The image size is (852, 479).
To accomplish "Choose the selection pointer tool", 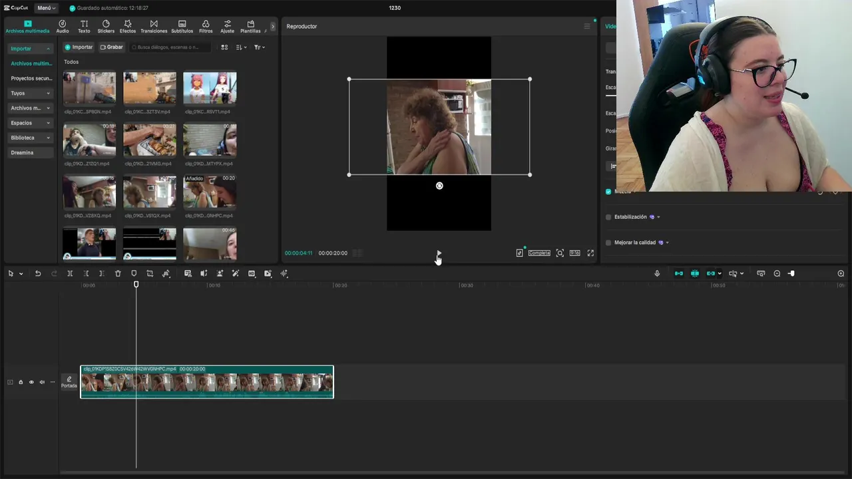I will (11, 273).
